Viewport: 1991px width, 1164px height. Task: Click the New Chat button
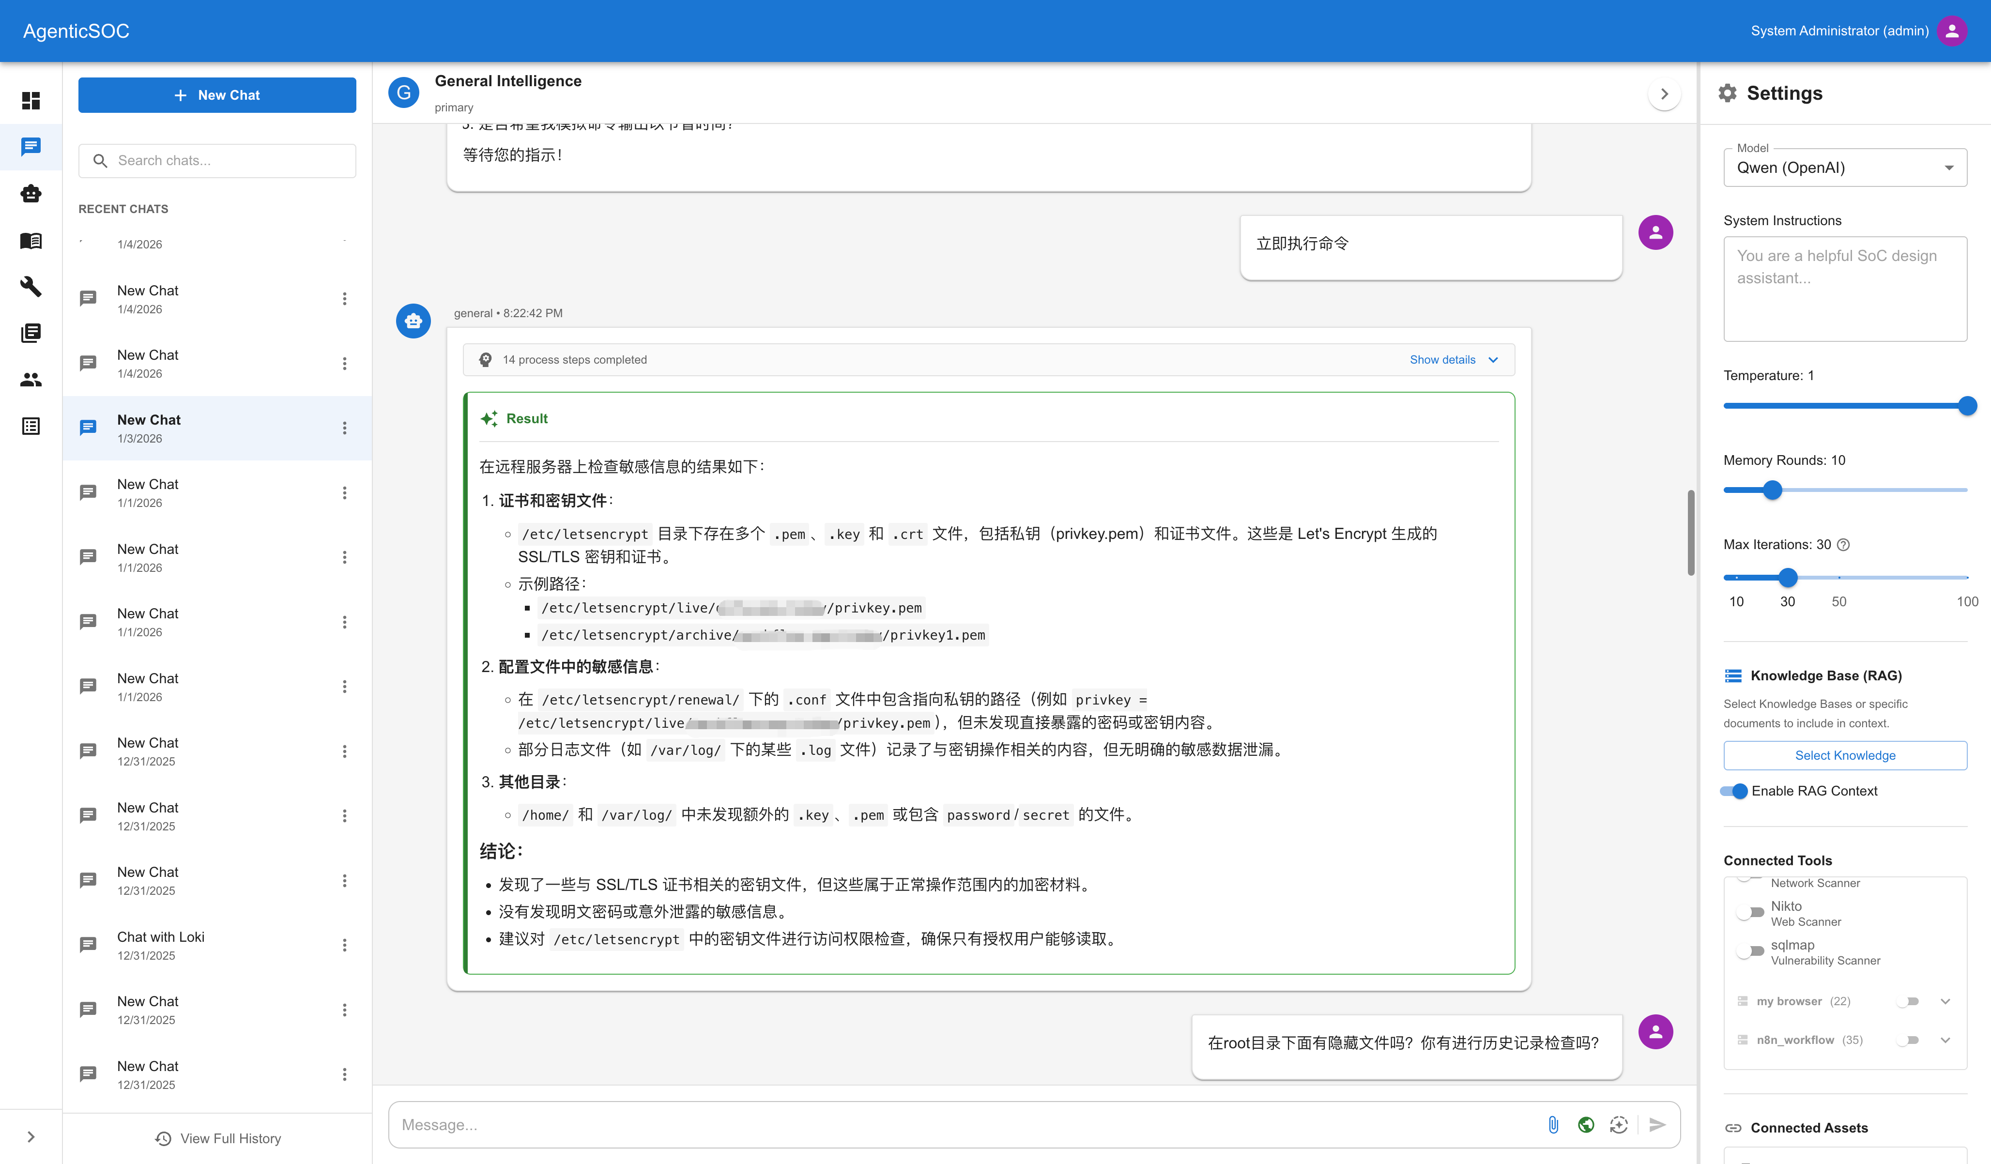(216, 95)
